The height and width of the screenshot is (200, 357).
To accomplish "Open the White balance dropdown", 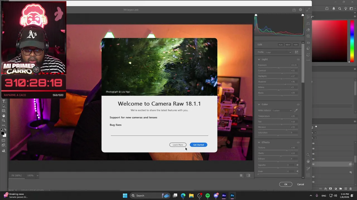I will coord(282,111).
